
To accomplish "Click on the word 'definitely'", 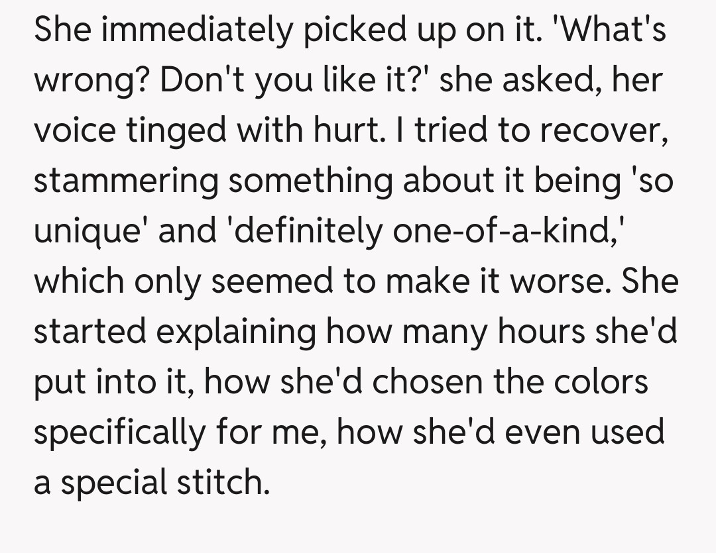I will click(291, 232).
